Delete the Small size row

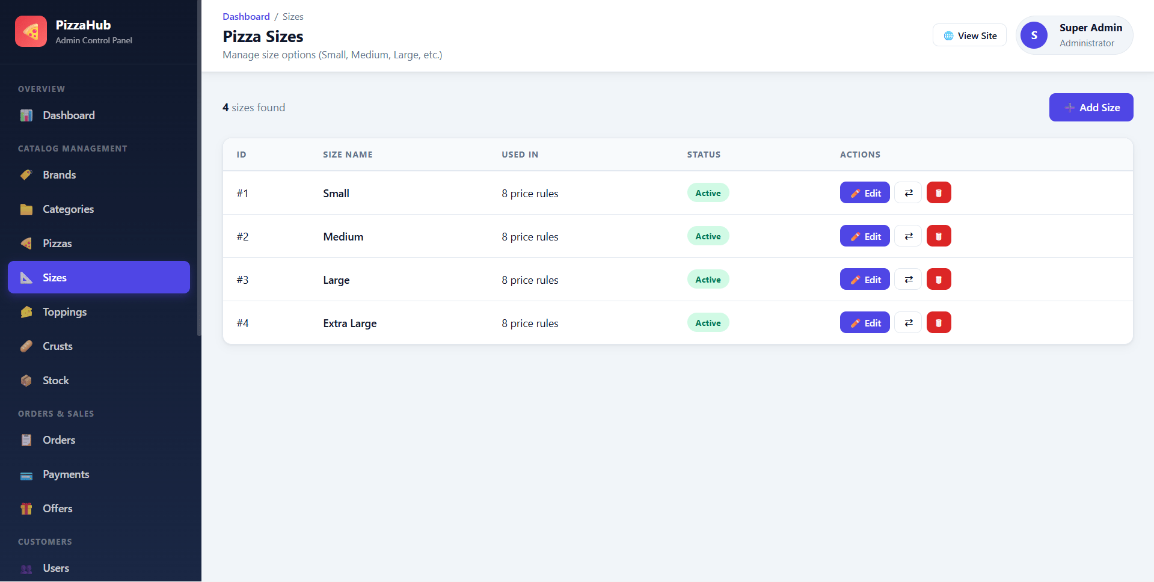pos(939,193)
